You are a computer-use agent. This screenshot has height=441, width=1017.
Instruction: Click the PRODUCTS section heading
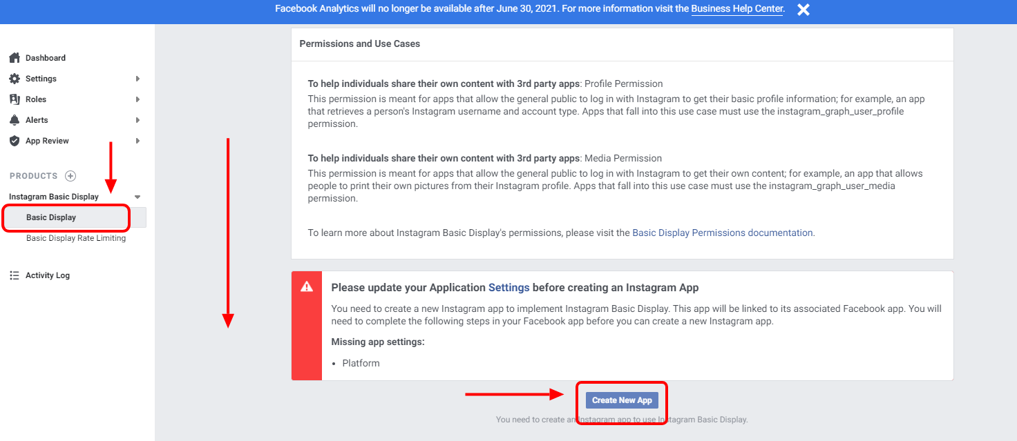(x=34, y=176)
